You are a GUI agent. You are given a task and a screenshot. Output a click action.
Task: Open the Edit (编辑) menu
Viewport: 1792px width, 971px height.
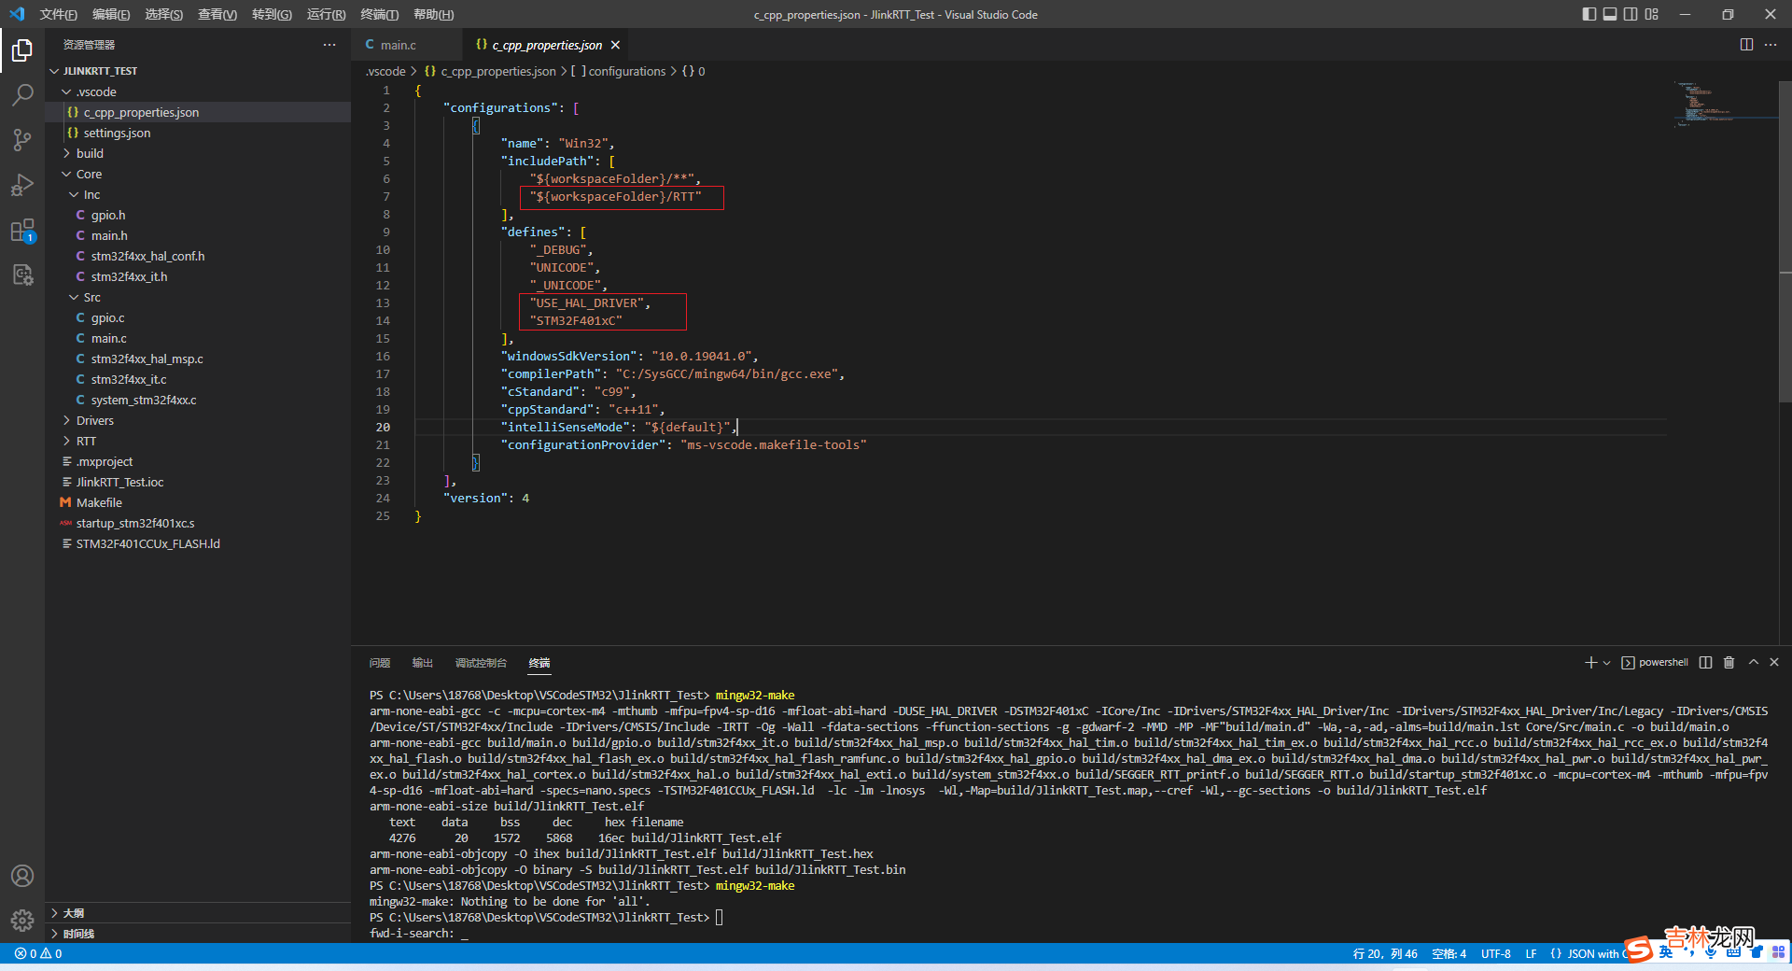[111, 14]
